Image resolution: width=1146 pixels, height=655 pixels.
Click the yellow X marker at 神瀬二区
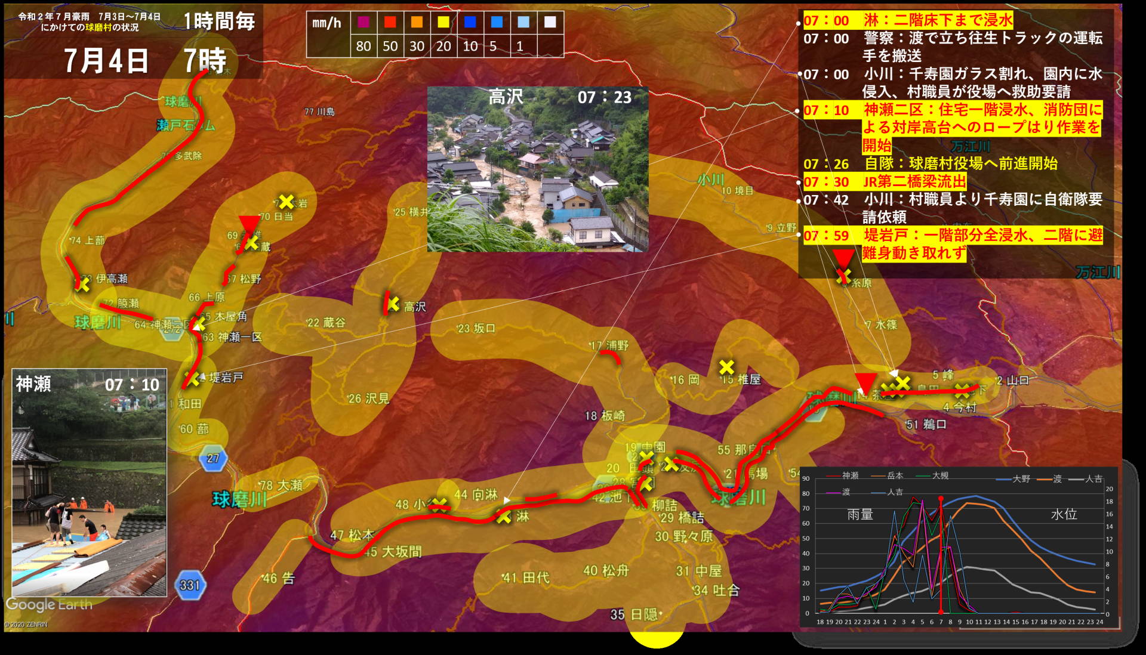[x=199, y=325]
